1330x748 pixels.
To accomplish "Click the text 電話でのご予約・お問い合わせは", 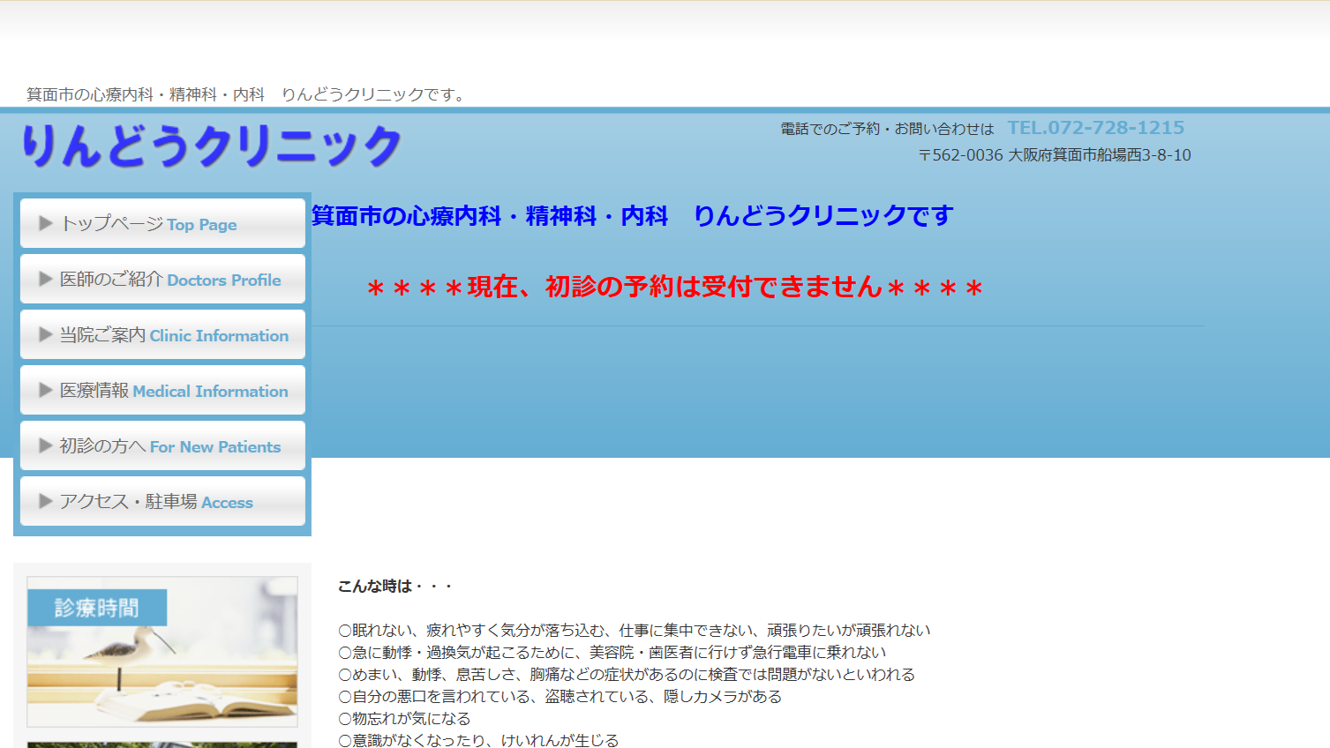I will tap(887, 129).
